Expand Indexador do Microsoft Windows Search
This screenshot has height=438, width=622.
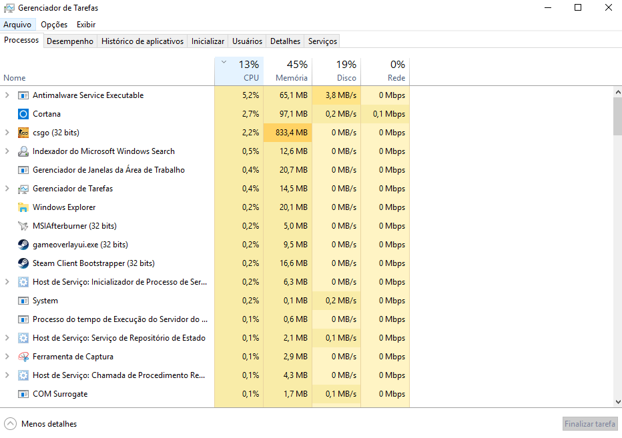[x=7, y=151]
